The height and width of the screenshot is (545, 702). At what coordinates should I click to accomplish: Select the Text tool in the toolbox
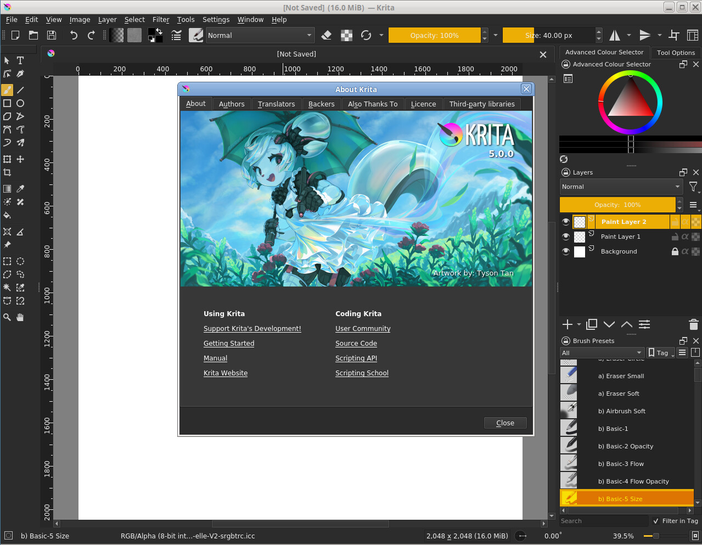[x=20, y=60]
